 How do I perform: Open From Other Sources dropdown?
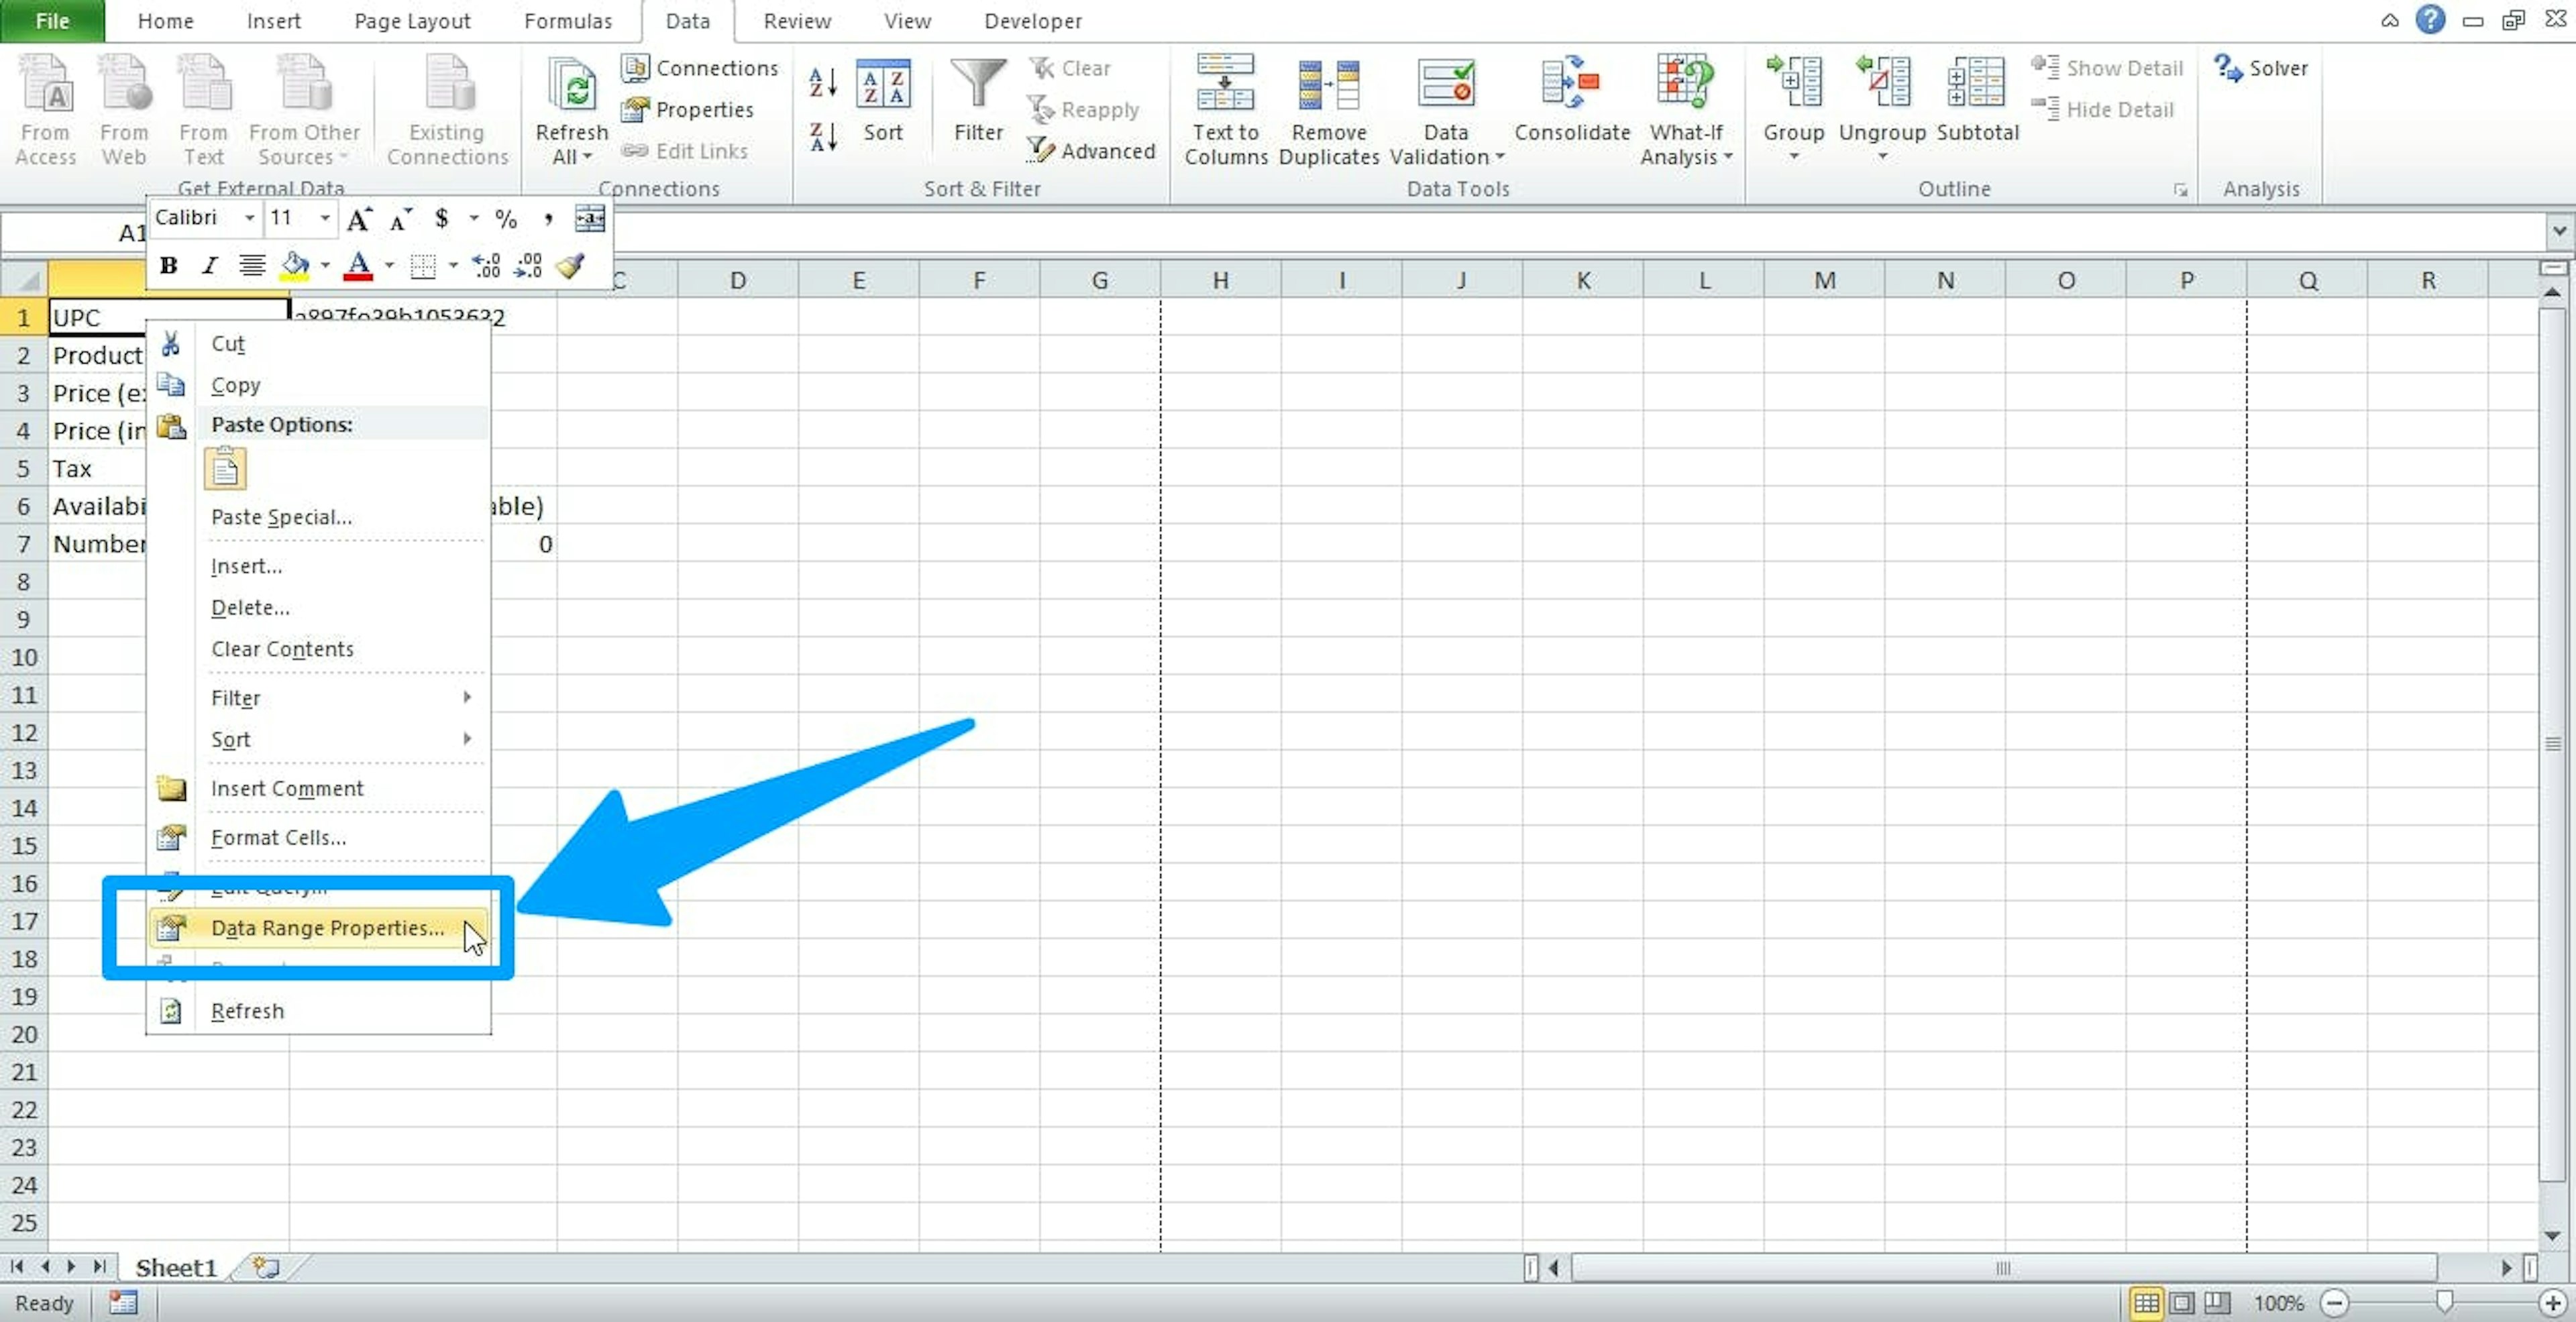tap(304, 110)
